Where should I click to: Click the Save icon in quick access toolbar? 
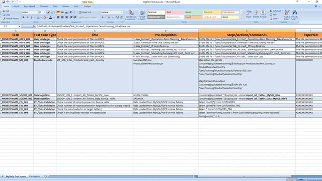[x=4, y=2]
